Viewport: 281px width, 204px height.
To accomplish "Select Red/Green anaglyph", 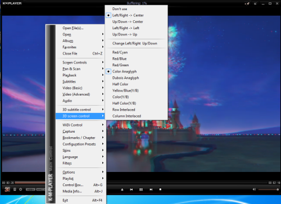I will (136, 65).
